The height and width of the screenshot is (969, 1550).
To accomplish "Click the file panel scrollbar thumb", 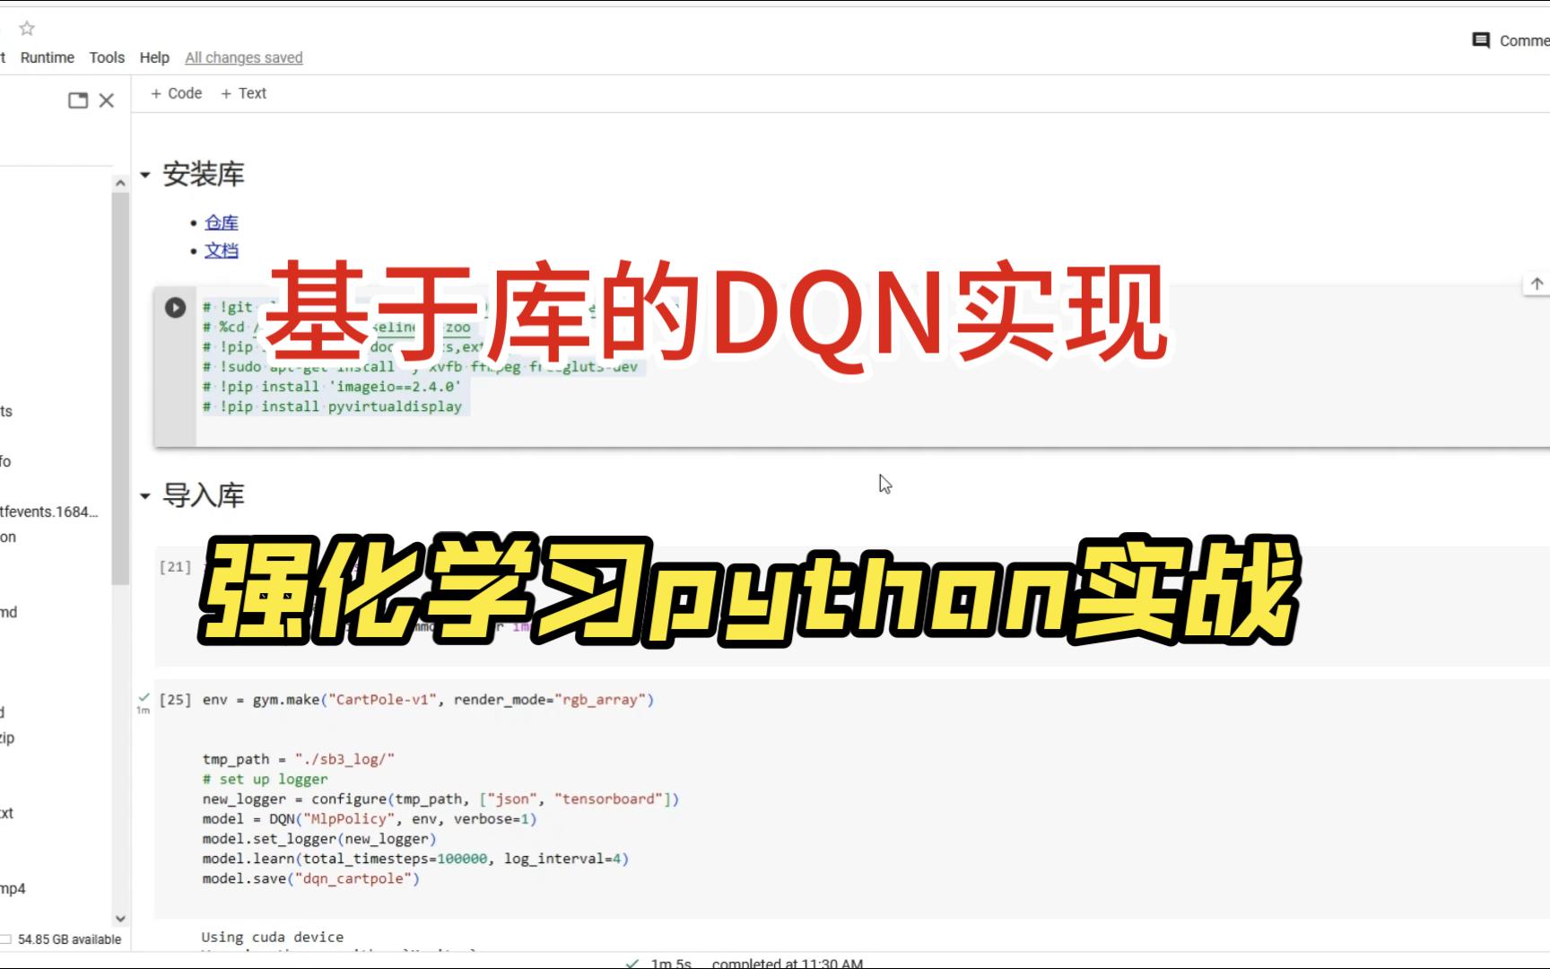I will [x=120, y=388].
